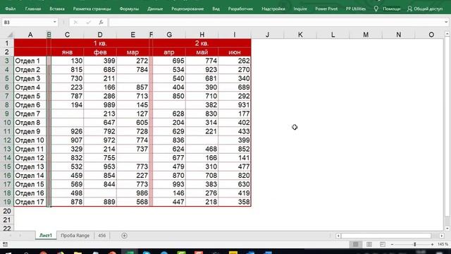The width and height of the screenshot is (451, 254).
Task: Open the Файл tab
Action: click(11, 8)
